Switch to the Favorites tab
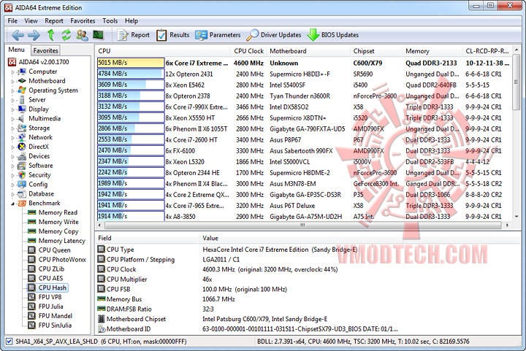526x351 pixels. 45,50
